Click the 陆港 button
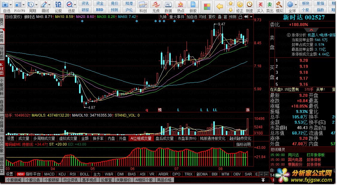 129,3
